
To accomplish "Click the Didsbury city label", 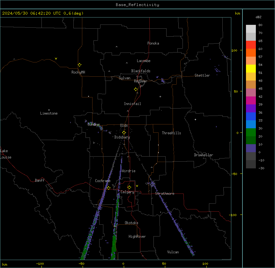I will (122, 137).
